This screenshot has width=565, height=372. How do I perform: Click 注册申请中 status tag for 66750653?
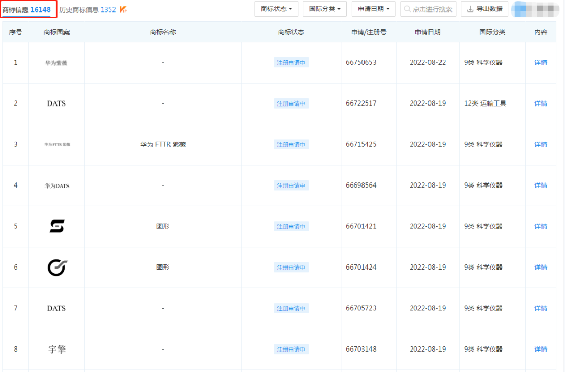(291, 63)
